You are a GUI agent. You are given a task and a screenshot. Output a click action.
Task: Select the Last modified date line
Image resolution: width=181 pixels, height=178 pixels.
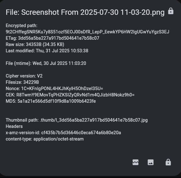(x=47, y=51)
